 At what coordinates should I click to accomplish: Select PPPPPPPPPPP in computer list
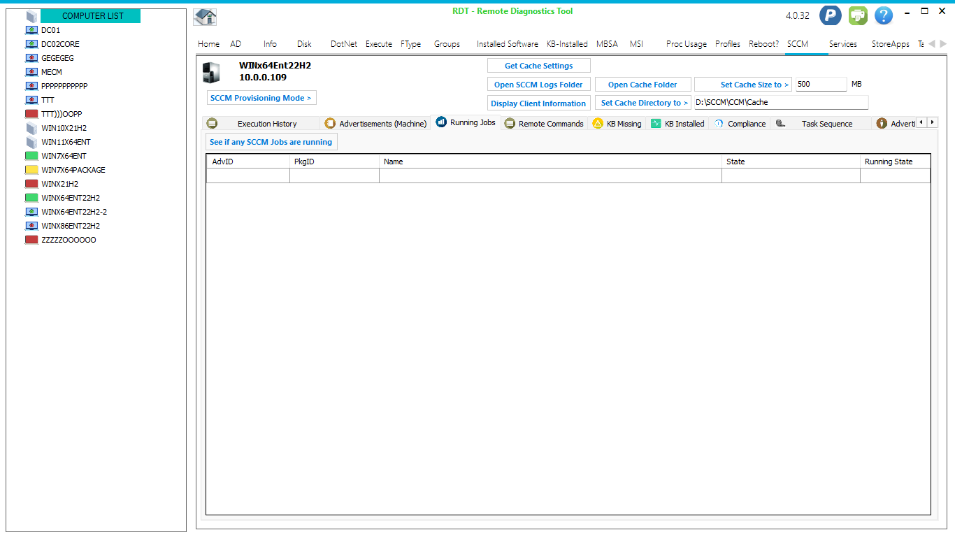(64, 86)
